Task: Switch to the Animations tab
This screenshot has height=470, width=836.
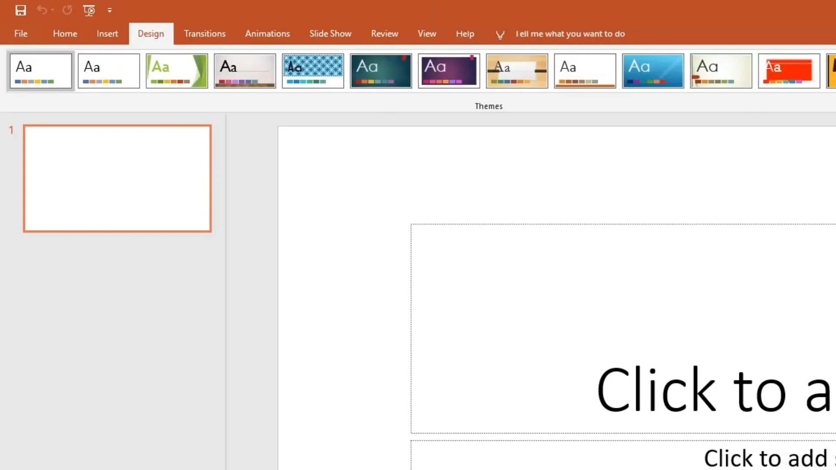Action: (267, 34)
